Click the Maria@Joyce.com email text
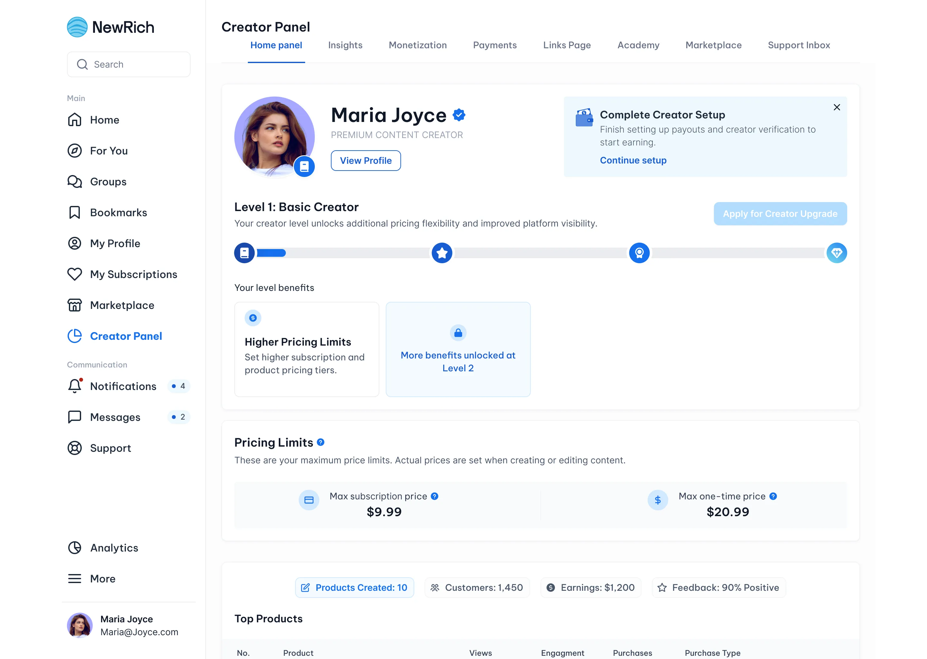 pyautogui.click(x=139, y=632)
